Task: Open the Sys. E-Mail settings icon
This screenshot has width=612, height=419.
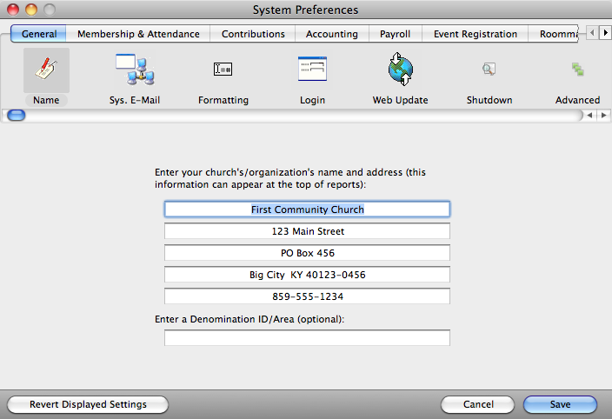Action: (x=134, y=71)
